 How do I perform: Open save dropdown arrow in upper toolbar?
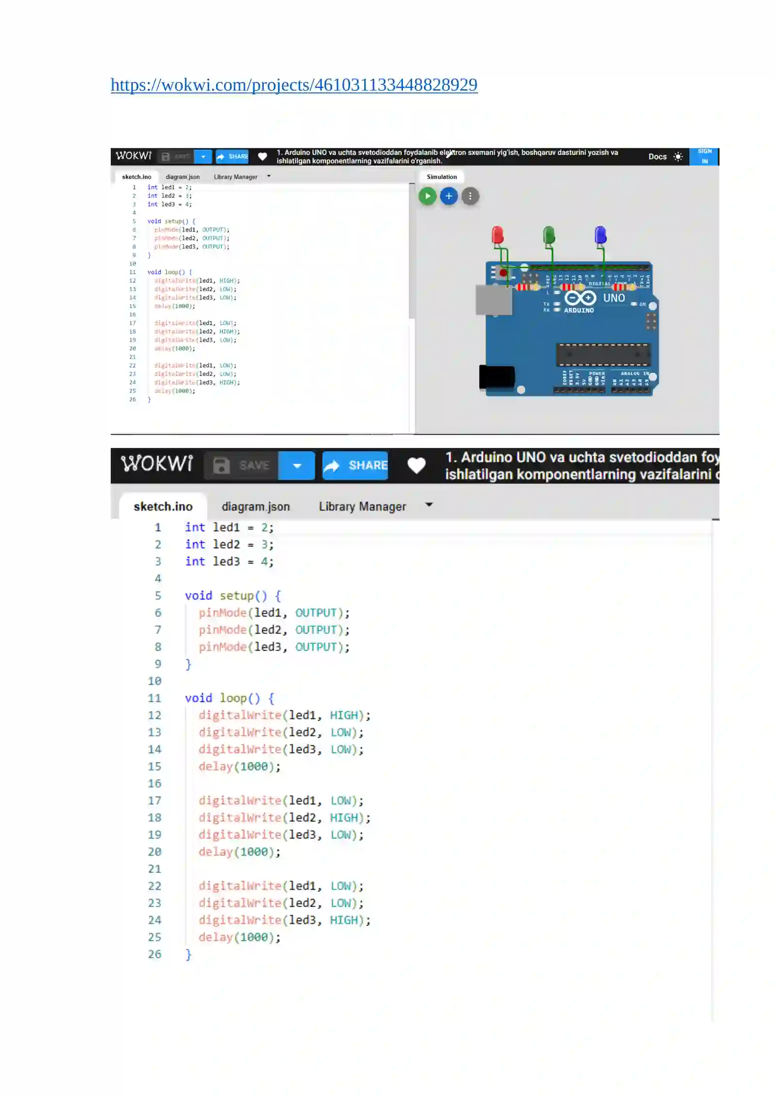(203, 157)
